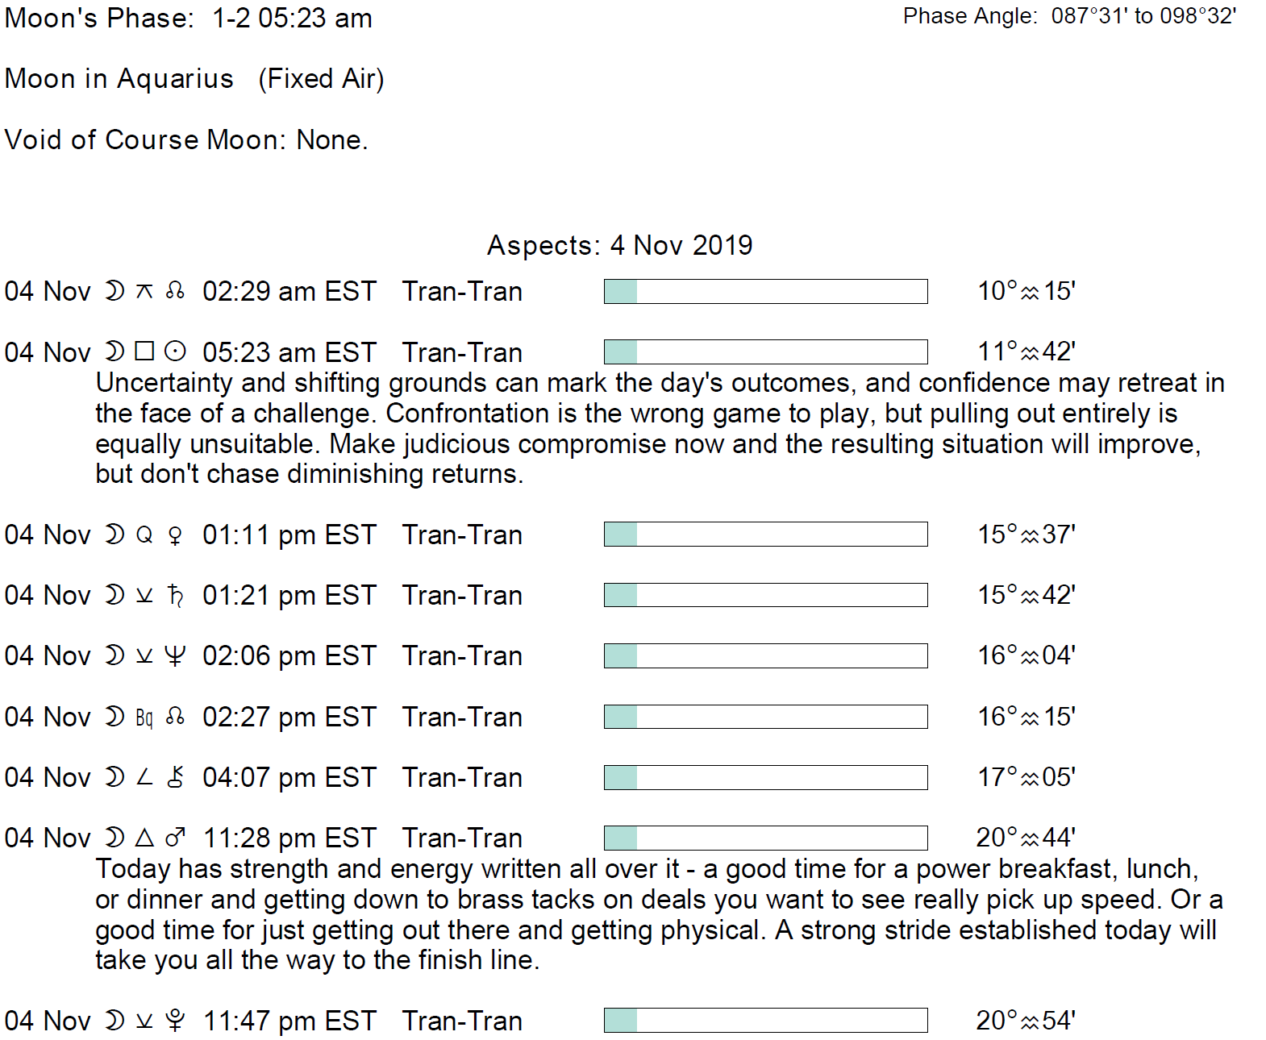Click the progress bar for the 02:29 am aspect
1266x1040 pixels.
point(765,291)
